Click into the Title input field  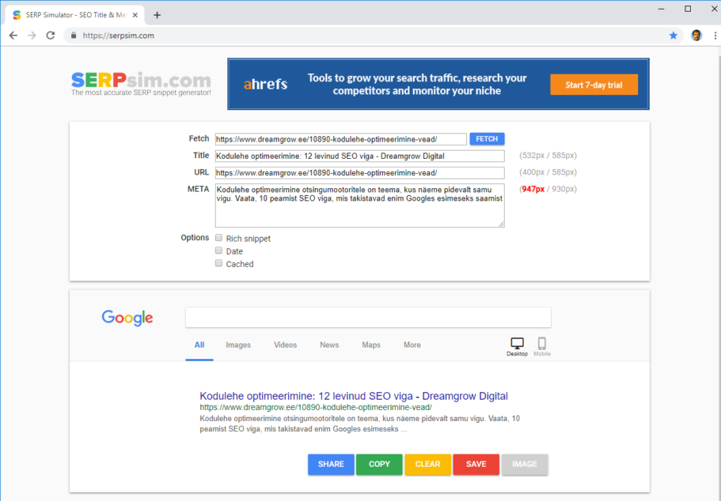pos(359,156)
